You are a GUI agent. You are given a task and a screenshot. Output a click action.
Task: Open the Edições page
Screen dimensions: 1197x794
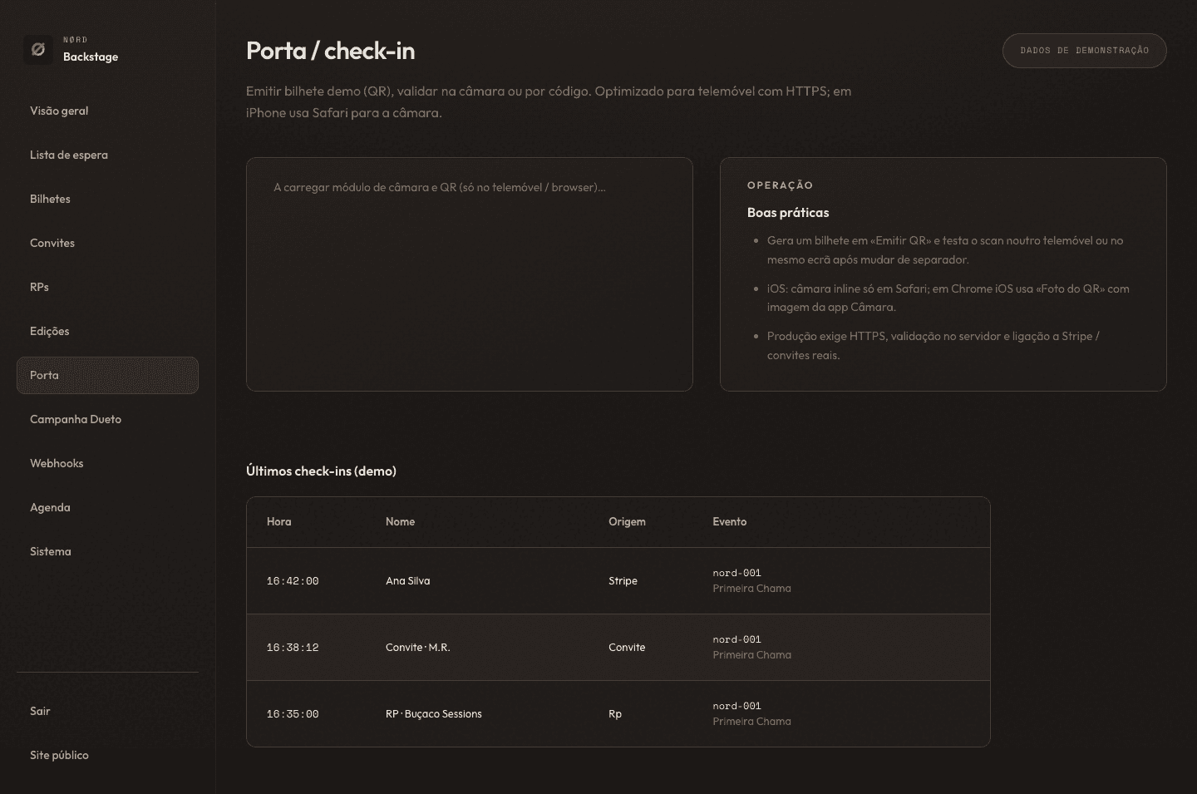[50, 331]
